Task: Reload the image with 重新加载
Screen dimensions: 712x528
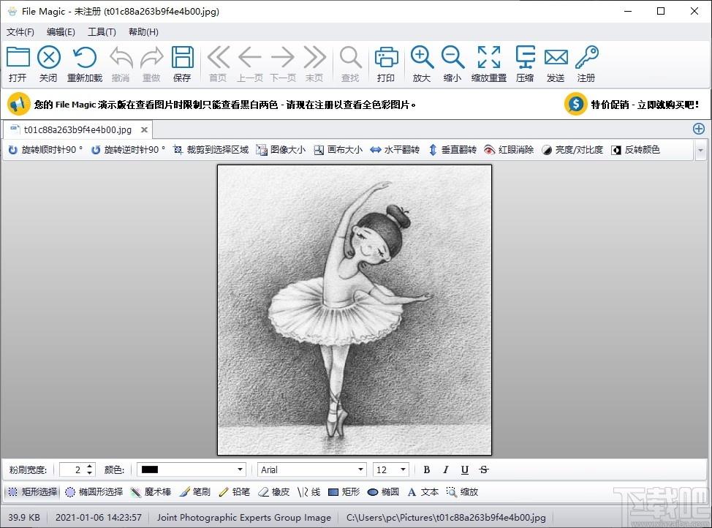Action: click(85, 64)
